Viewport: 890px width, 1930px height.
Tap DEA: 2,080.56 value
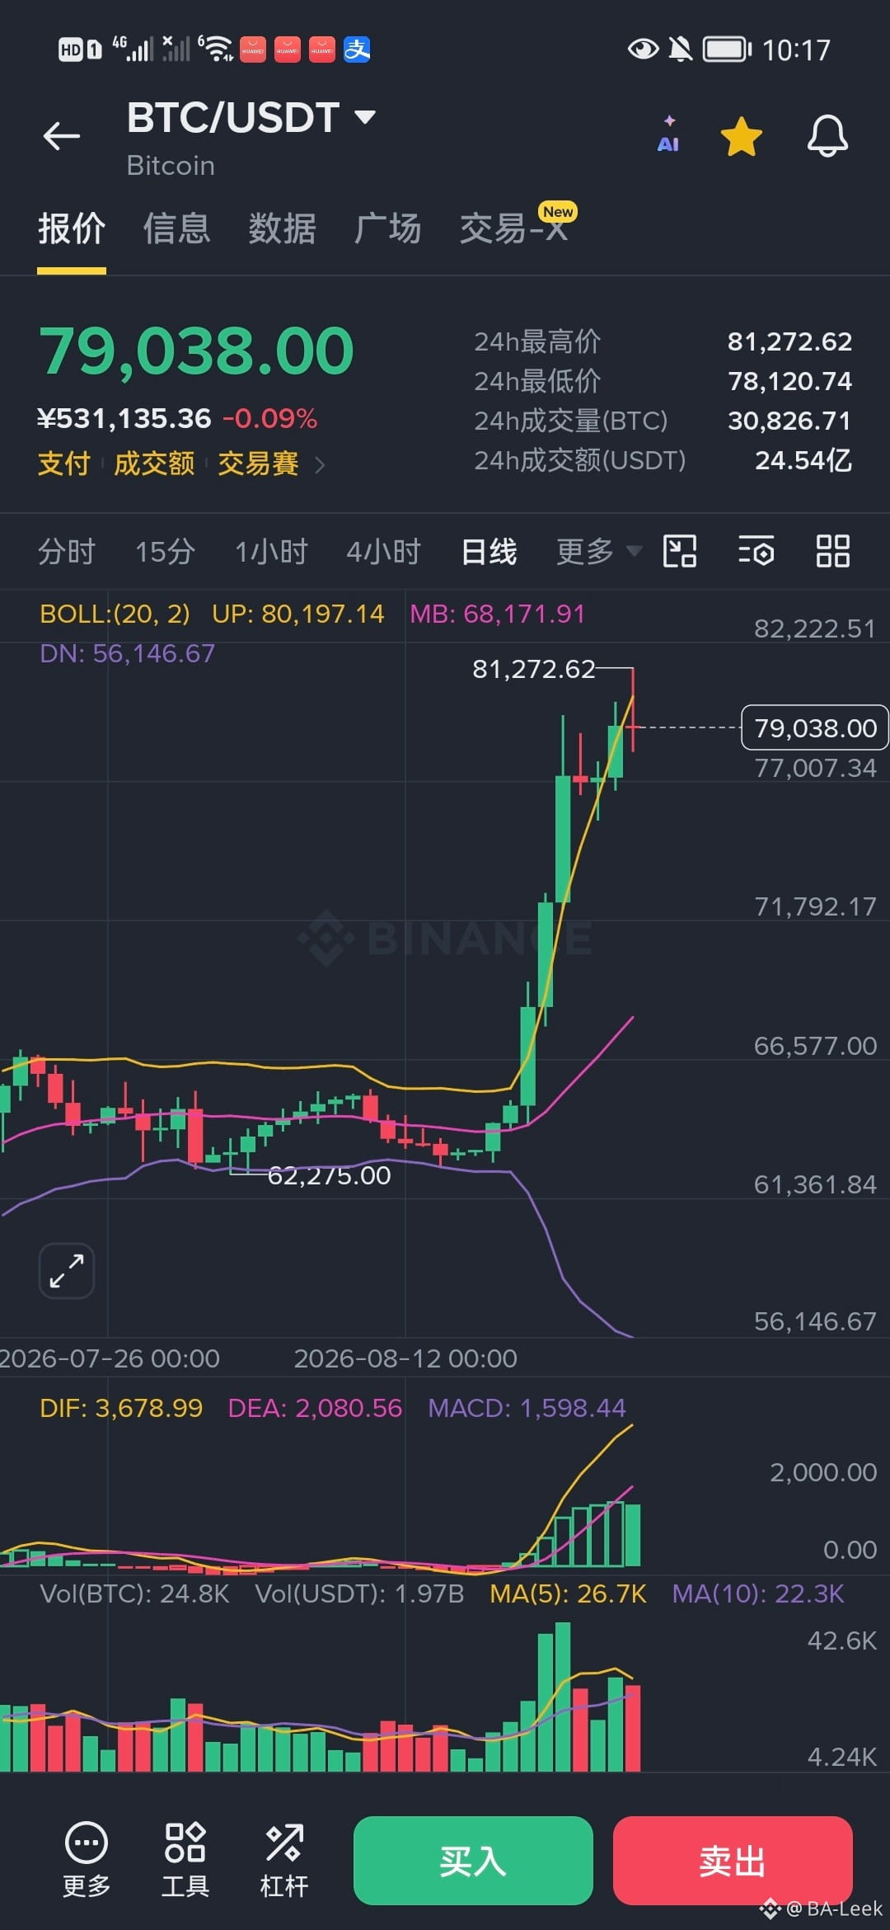315,1407
